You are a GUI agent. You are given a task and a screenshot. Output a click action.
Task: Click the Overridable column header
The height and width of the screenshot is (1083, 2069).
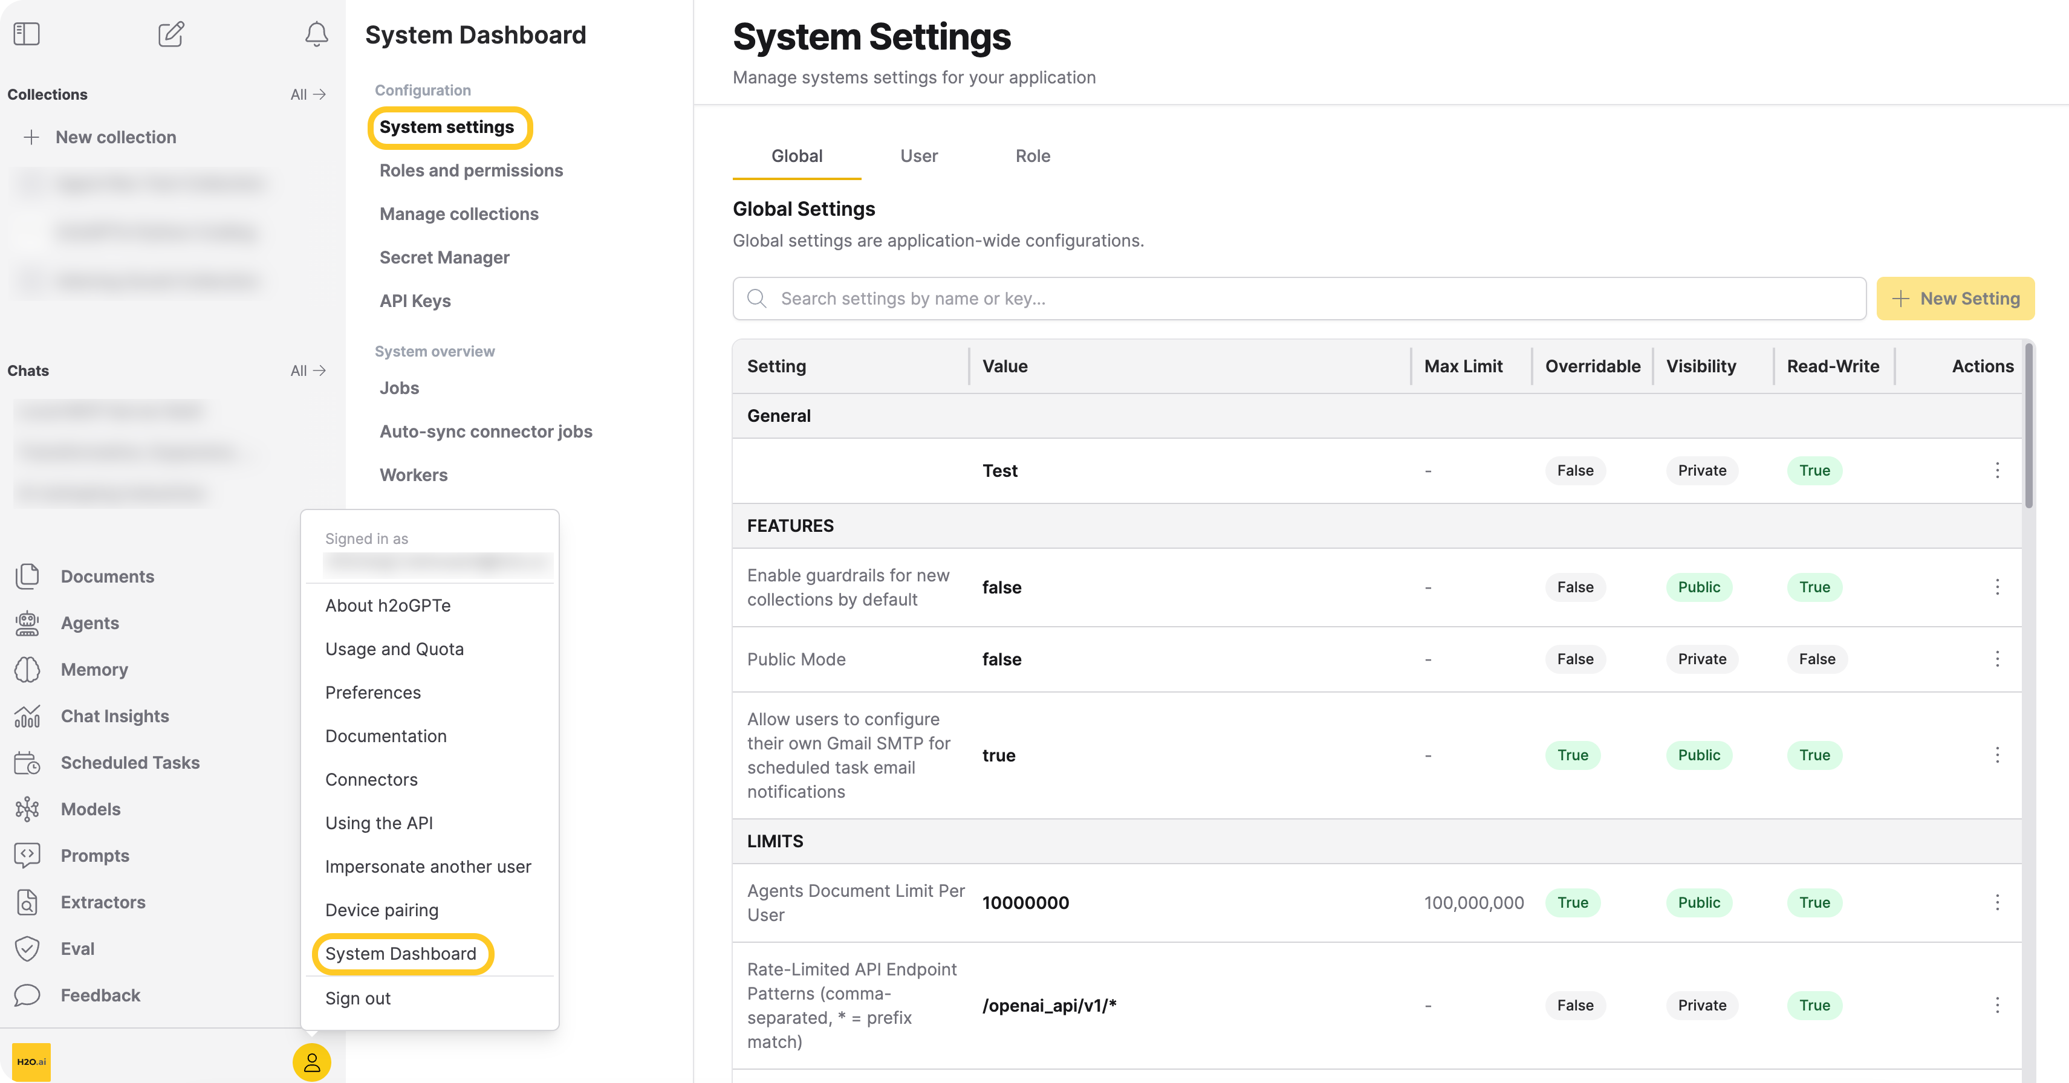click(x=1592, y=366)
